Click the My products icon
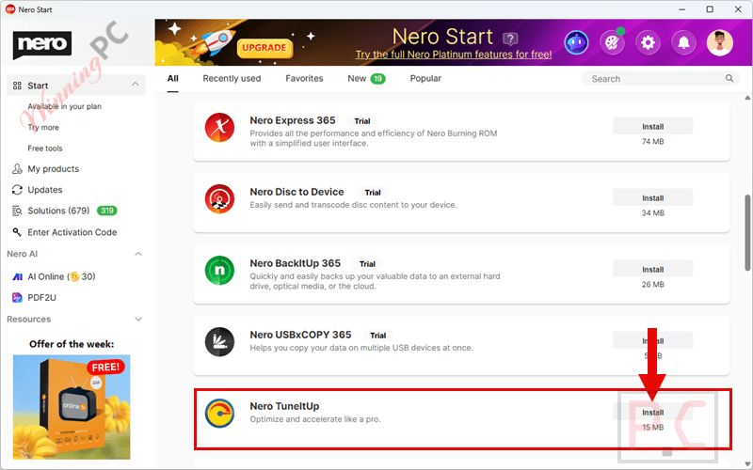 click(x=17, y=169)
